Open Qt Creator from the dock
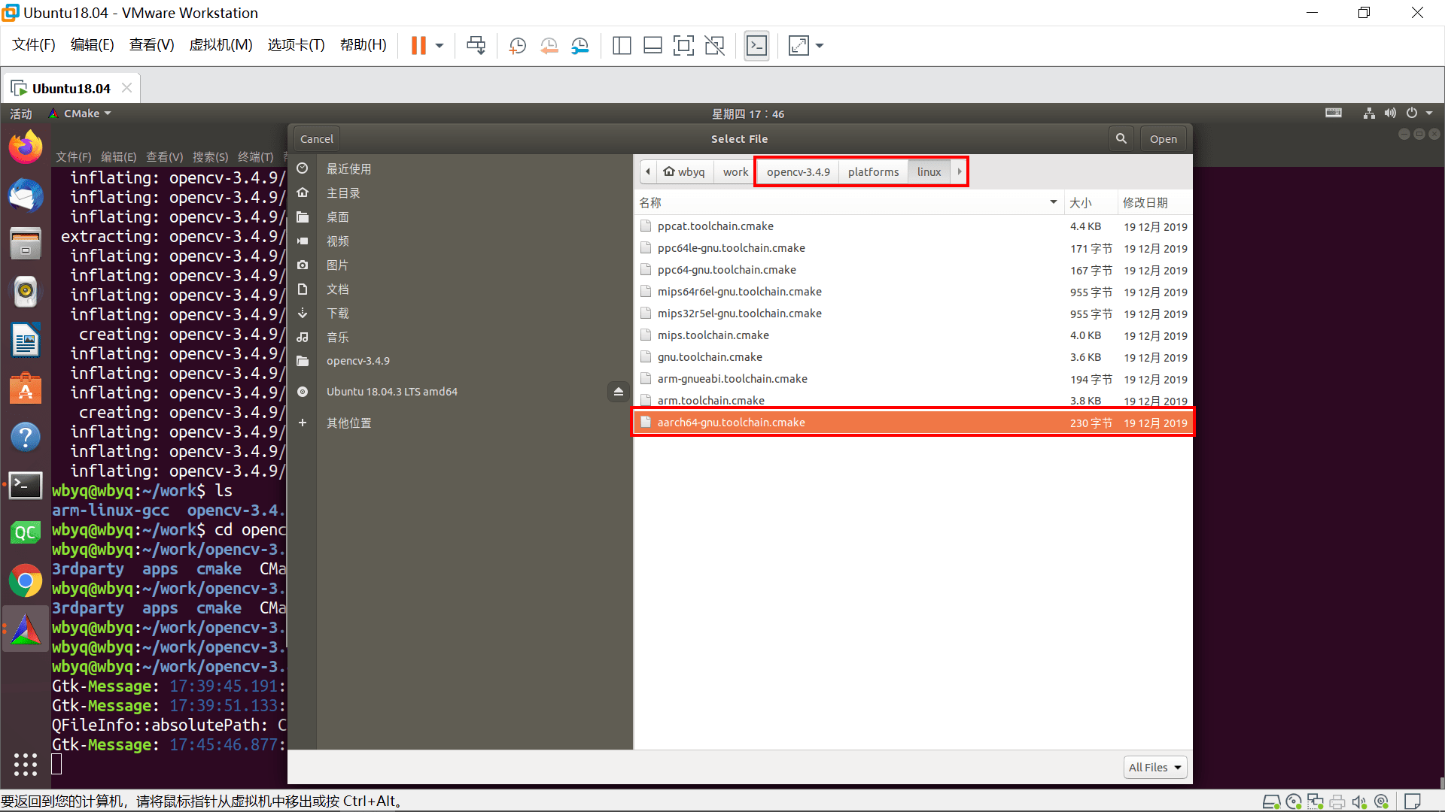The height and width of the screenshot is (812, 1445). (x=26, y=533)
